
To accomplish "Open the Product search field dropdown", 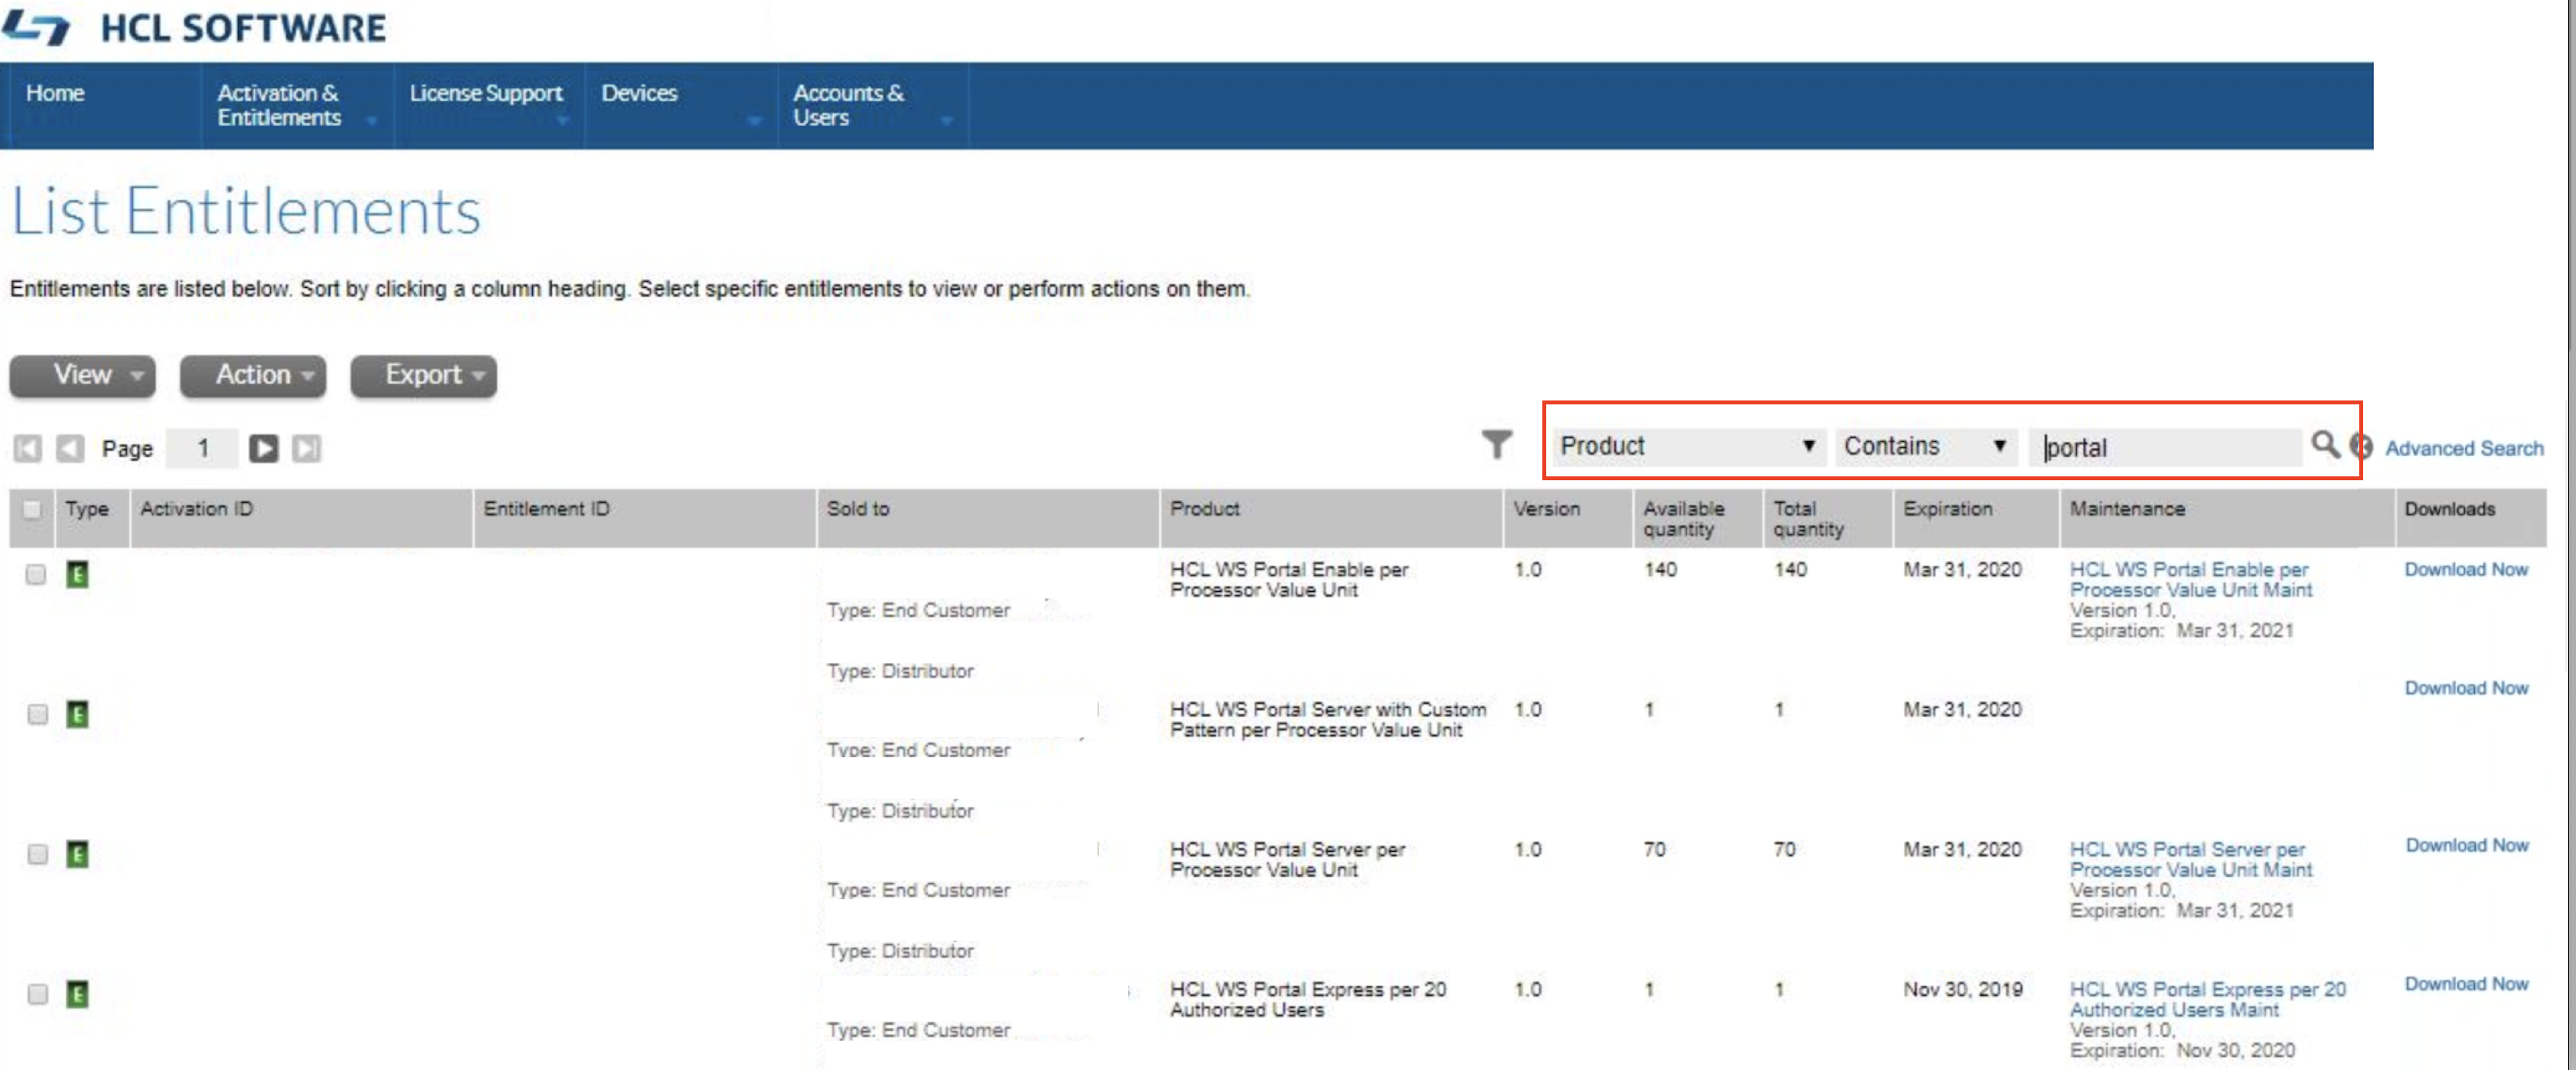I will (1687, 446).
